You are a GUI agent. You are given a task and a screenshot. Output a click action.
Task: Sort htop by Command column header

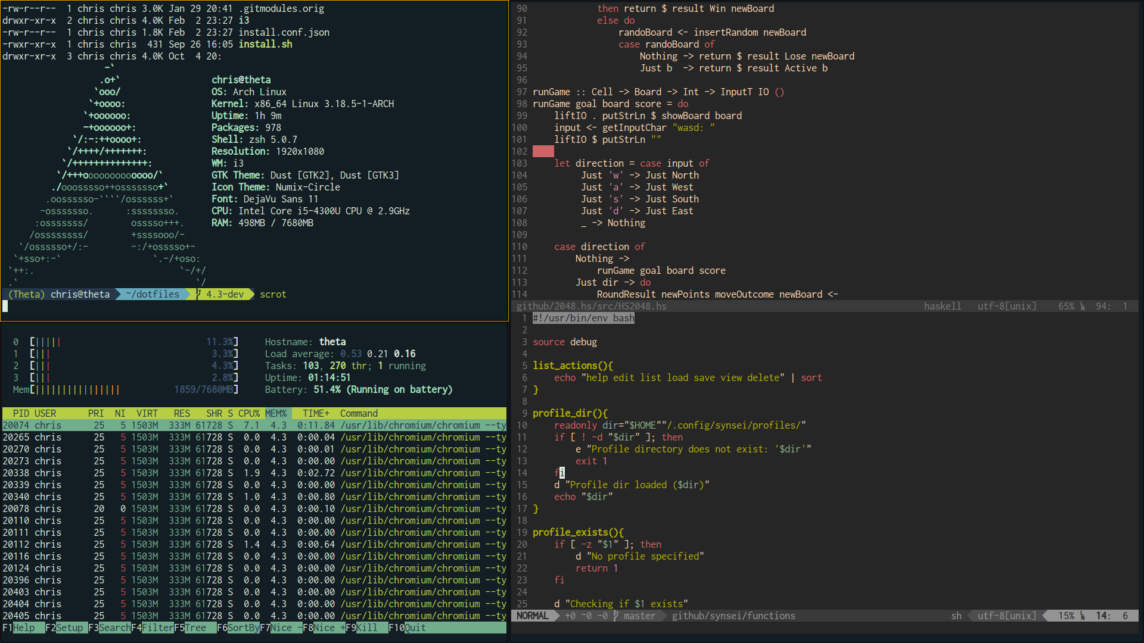[x=359, y=413]
